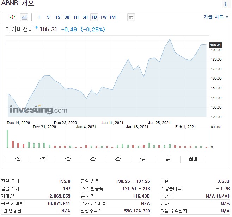Click the tall Dec 14 volume bar
The width and height of the screenshot is (232, 217).
(x=7, y=138)
